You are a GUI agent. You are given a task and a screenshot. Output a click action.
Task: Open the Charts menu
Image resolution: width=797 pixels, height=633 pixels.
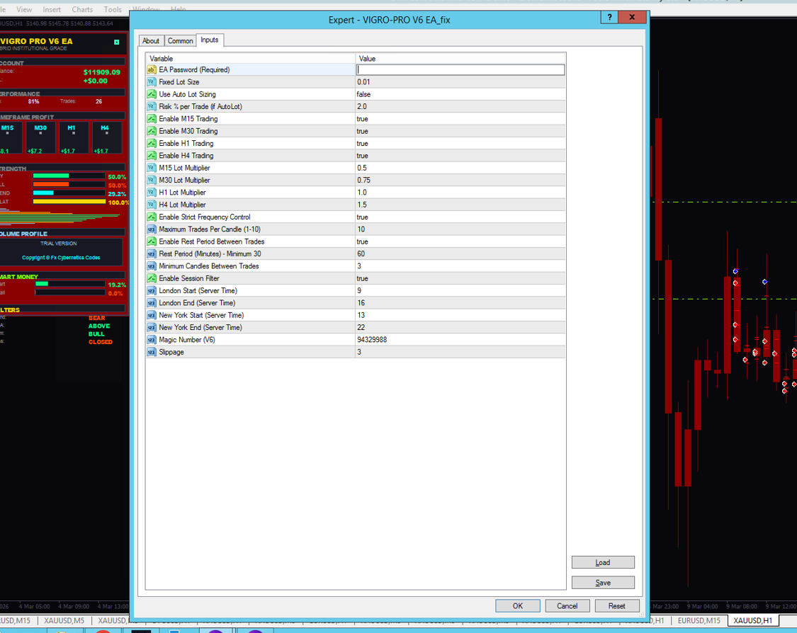tap(82, 9)
